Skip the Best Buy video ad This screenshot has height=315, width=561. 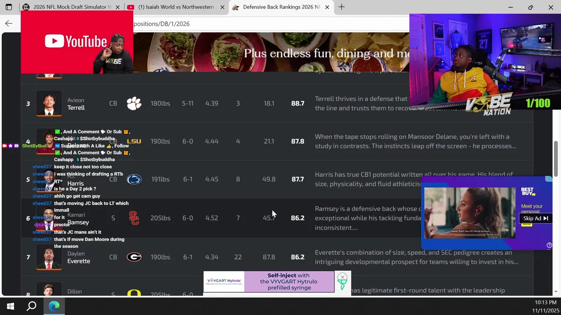(536, 218)
